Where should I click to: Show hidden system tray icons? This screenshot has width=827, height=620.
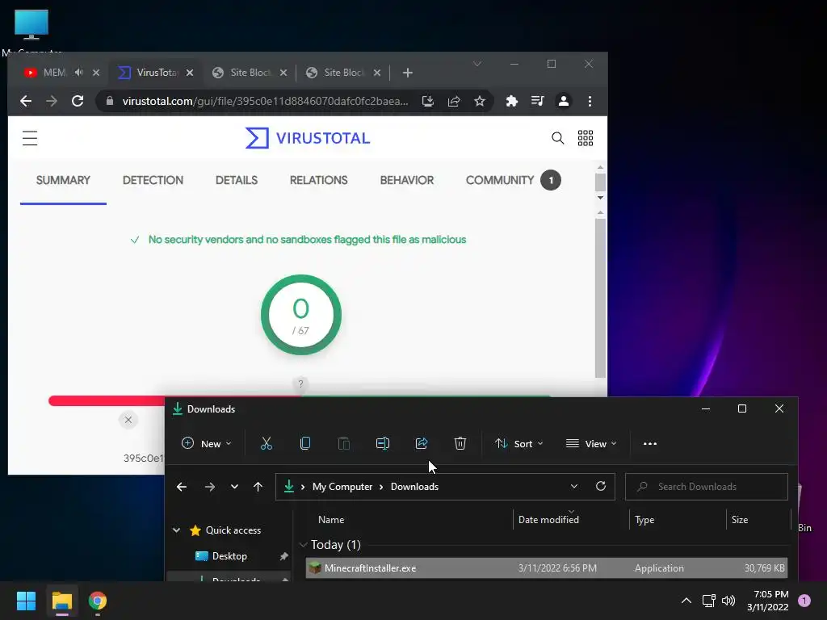pyautogui.click(x=686, y=601)
